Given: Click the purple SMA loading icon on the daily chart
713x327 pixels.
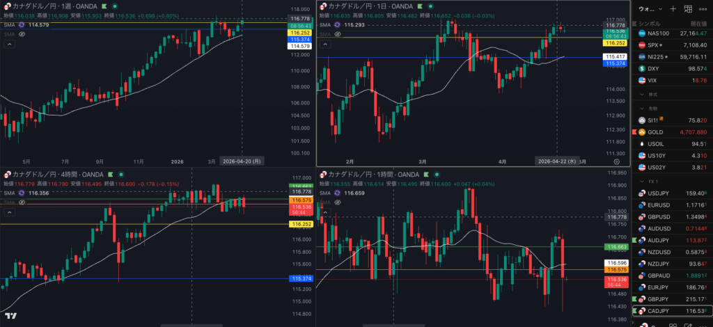Looking at the screenshot, I should pos(337,24).
